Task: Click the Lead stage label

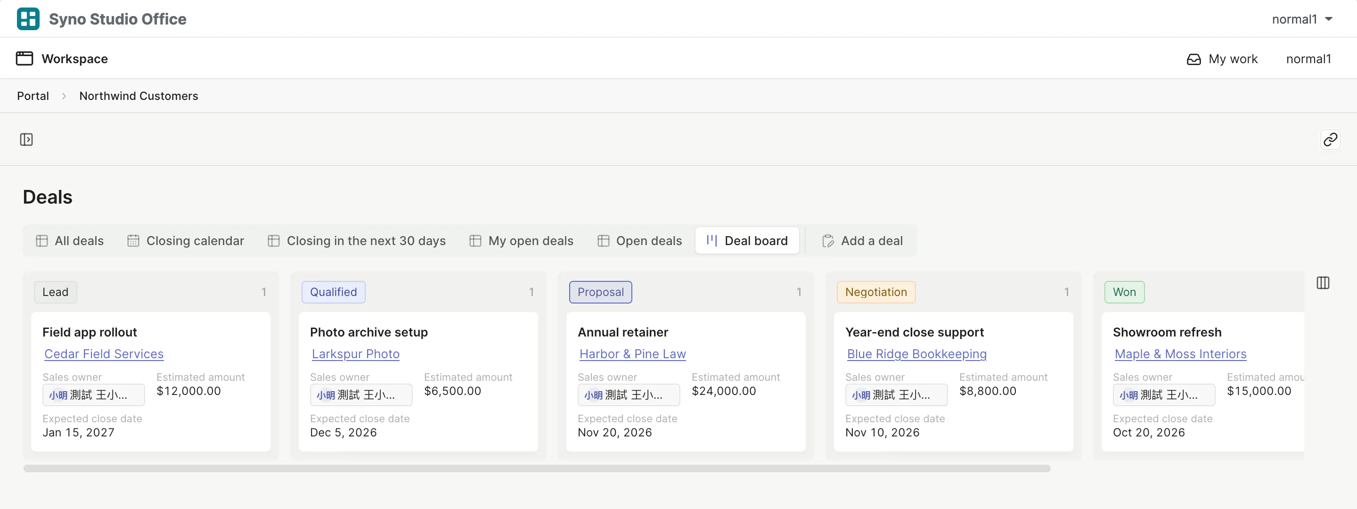Action: [x=55, y=292]
